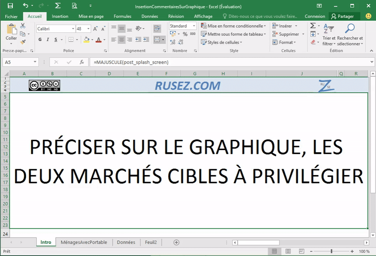Screen dimensions: 376x256
Task: Toggle italic formatting with the I button
Action: (47, 39)
